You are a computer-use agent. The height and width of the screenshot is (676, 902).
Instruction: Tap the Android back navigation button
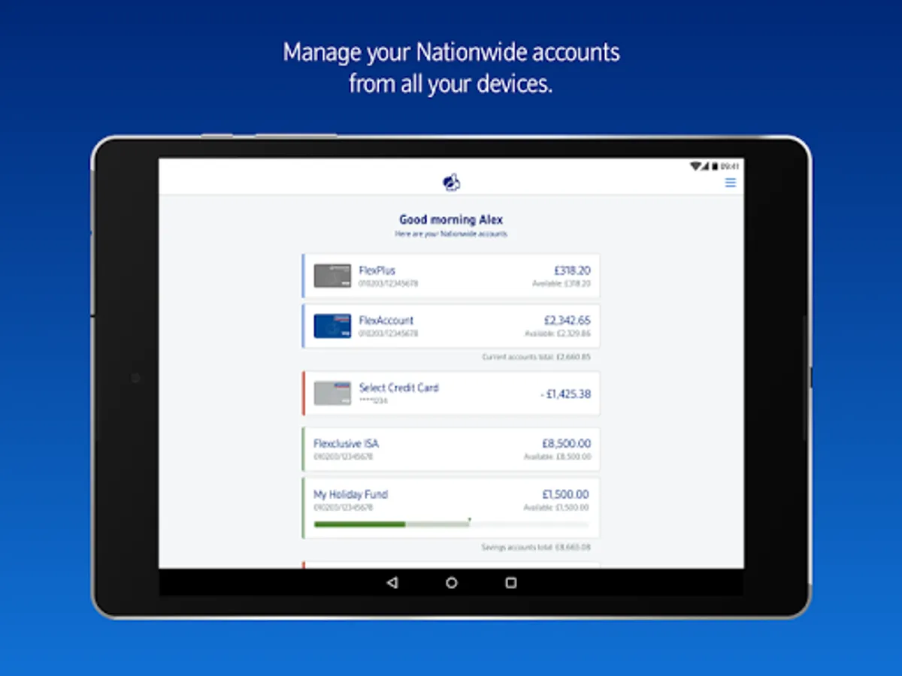[392, 582]
